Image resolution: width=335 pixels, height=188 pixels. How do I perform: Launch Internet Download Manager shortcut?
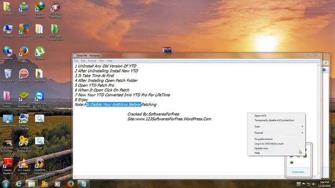point(40,9)
